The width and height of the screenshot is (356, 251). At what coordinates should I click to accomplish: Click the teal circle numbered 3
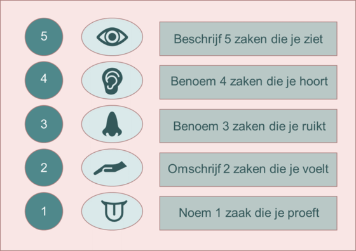point(44,124)
